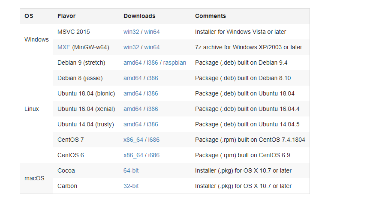Image resolution: width=379 pixels, height=203 pixels.
Task: Get the CentOS 6 x86_64 rpm
Action: [133, 155]
